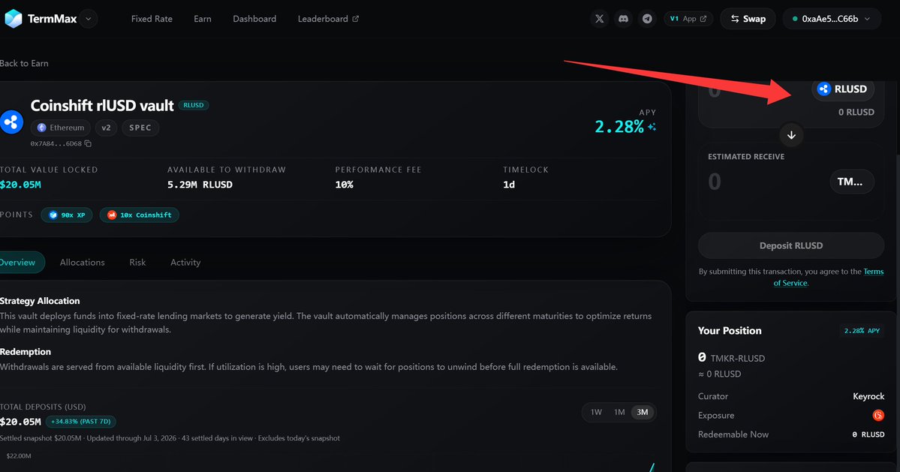Open the Discord social icon

point(623,19)
